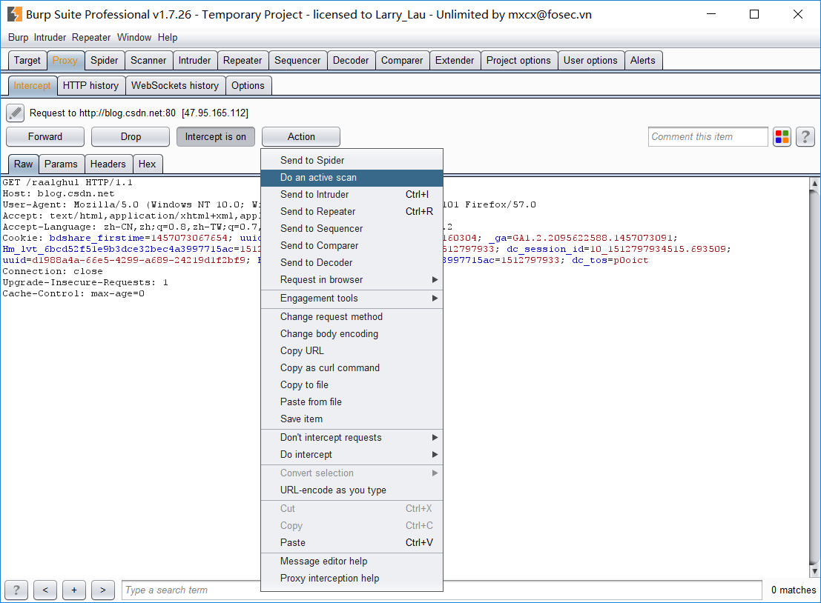This screenshot has height=603, width=821.
Task: Switch to the Spider tab
Action: [x=104, y=60]
